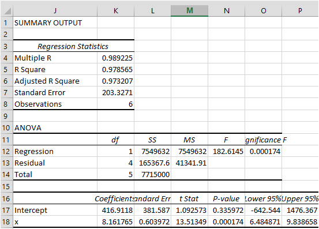Select Regression F value 182.6145

point(227,151)
